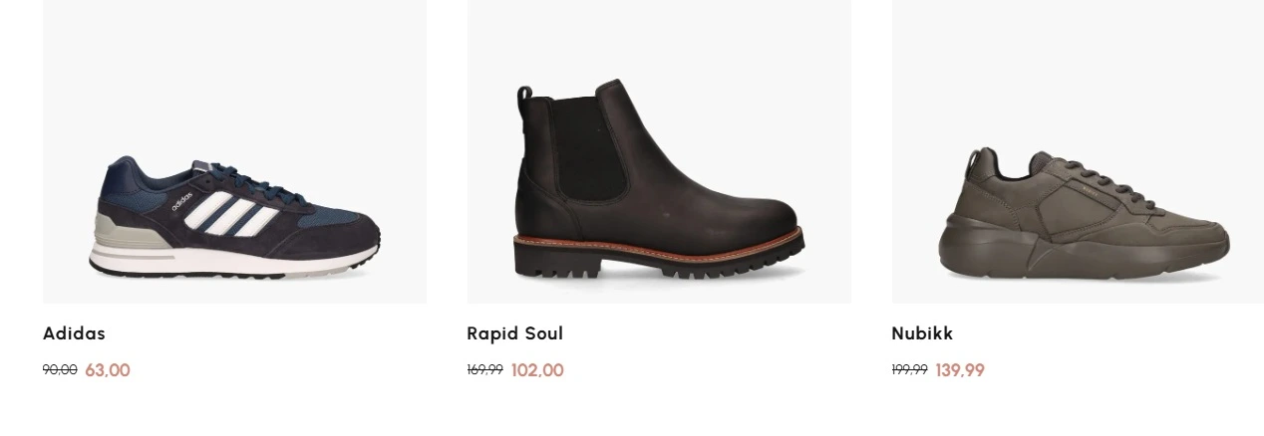Screen dimensions: 1264x436
Task: Click the crossed-out 90,00 original price
Action: tap(60, 370)
